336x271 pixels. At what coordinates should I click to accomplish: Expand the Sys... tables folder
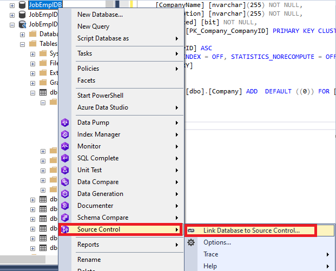coord(32,55)
